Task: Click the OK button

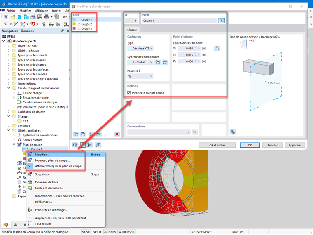Action: (250, 145)
